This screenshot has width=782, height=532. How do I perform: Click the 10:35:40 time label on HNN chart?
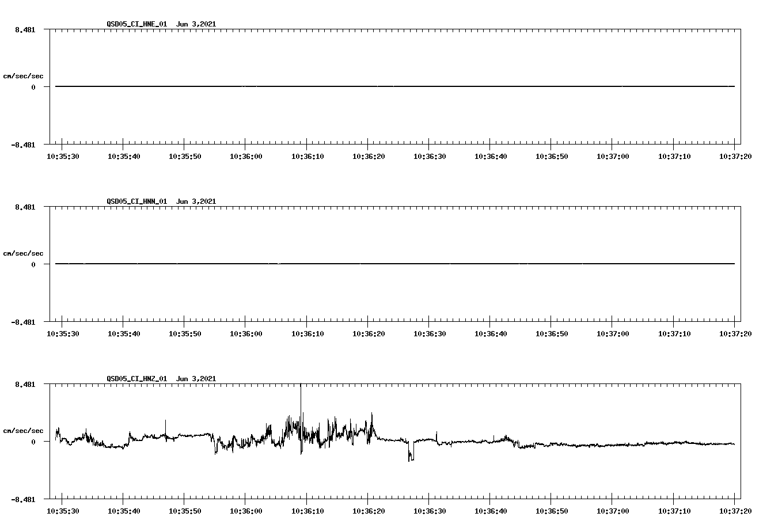123,333
